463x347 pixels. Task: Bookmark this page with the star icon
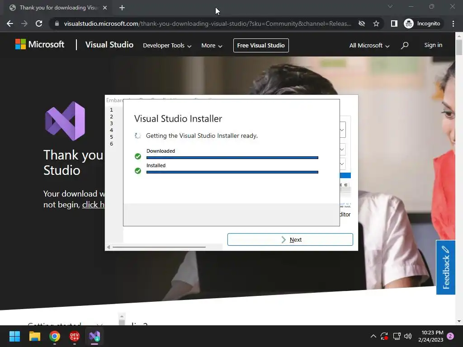click(x=376, y=23)
